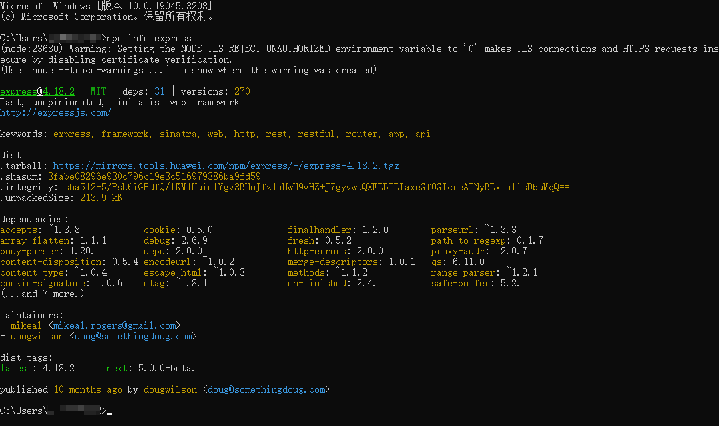Click the 'proxy-addr' dependency entry
Screen dimensions: 719x426
coord(479,252)
